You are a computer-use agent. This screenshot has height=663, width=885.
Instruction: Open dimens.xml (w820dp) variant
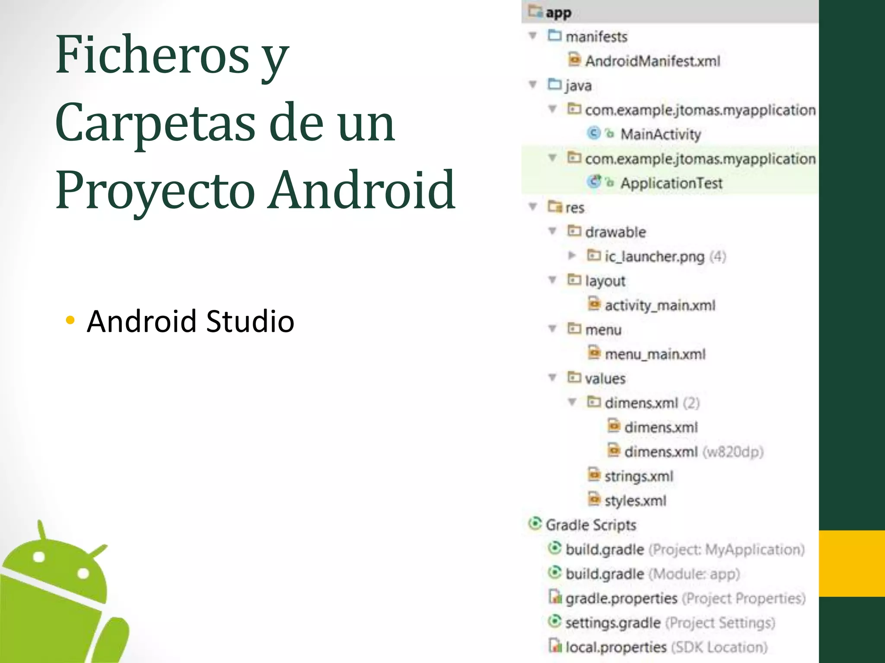pos(694,452)
